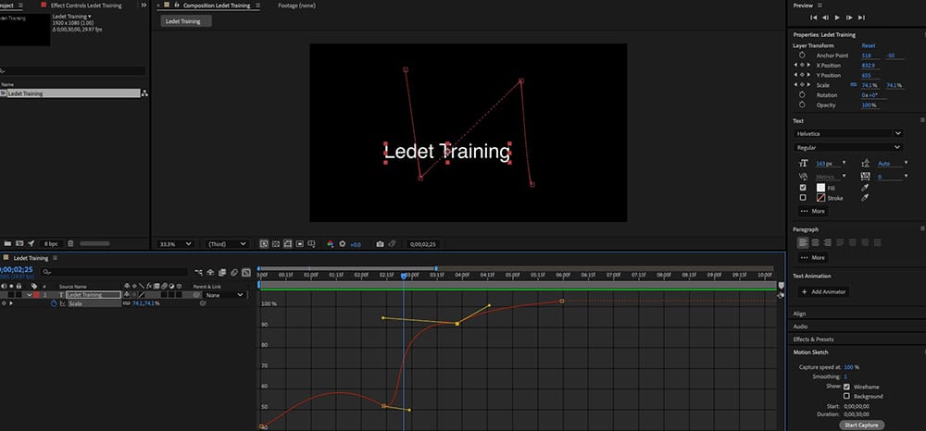The width and height of the screenshot is (926, 431).
Task: Enable the Stroke checkbox in Text panel
Action: (802, 197)
